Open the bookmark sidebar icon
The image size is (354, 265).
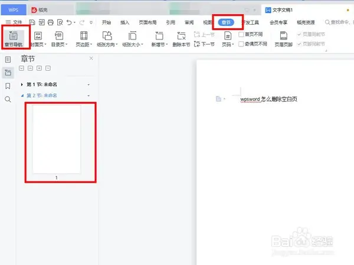click(x=8, y=86)
